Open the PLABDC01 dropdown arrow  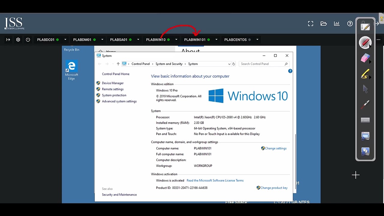[x=65, y=40]
